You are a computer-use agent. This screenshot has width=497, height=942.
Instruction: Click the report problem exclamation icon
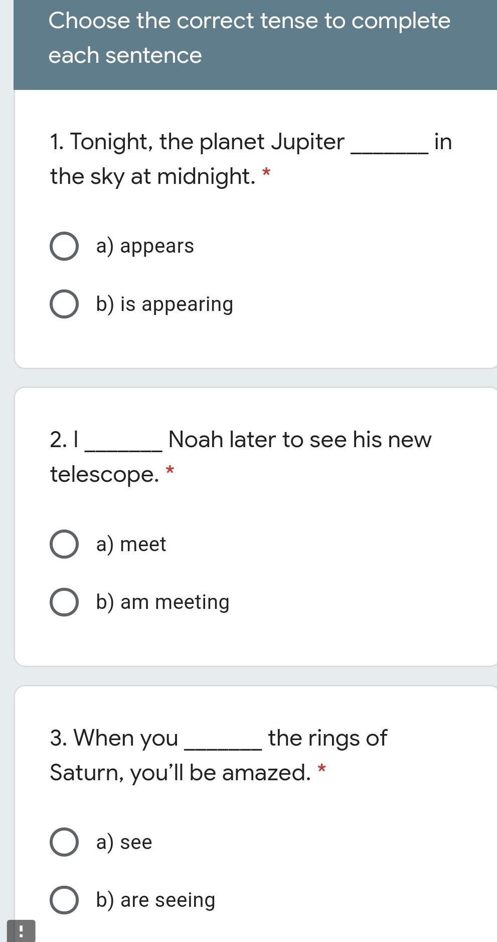pyautogui.click(x=21, y=931)
